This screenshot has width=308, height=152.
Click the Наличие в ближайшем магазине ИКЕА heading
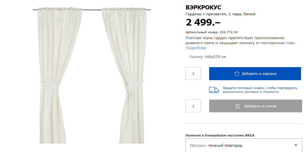click(220, 135)
